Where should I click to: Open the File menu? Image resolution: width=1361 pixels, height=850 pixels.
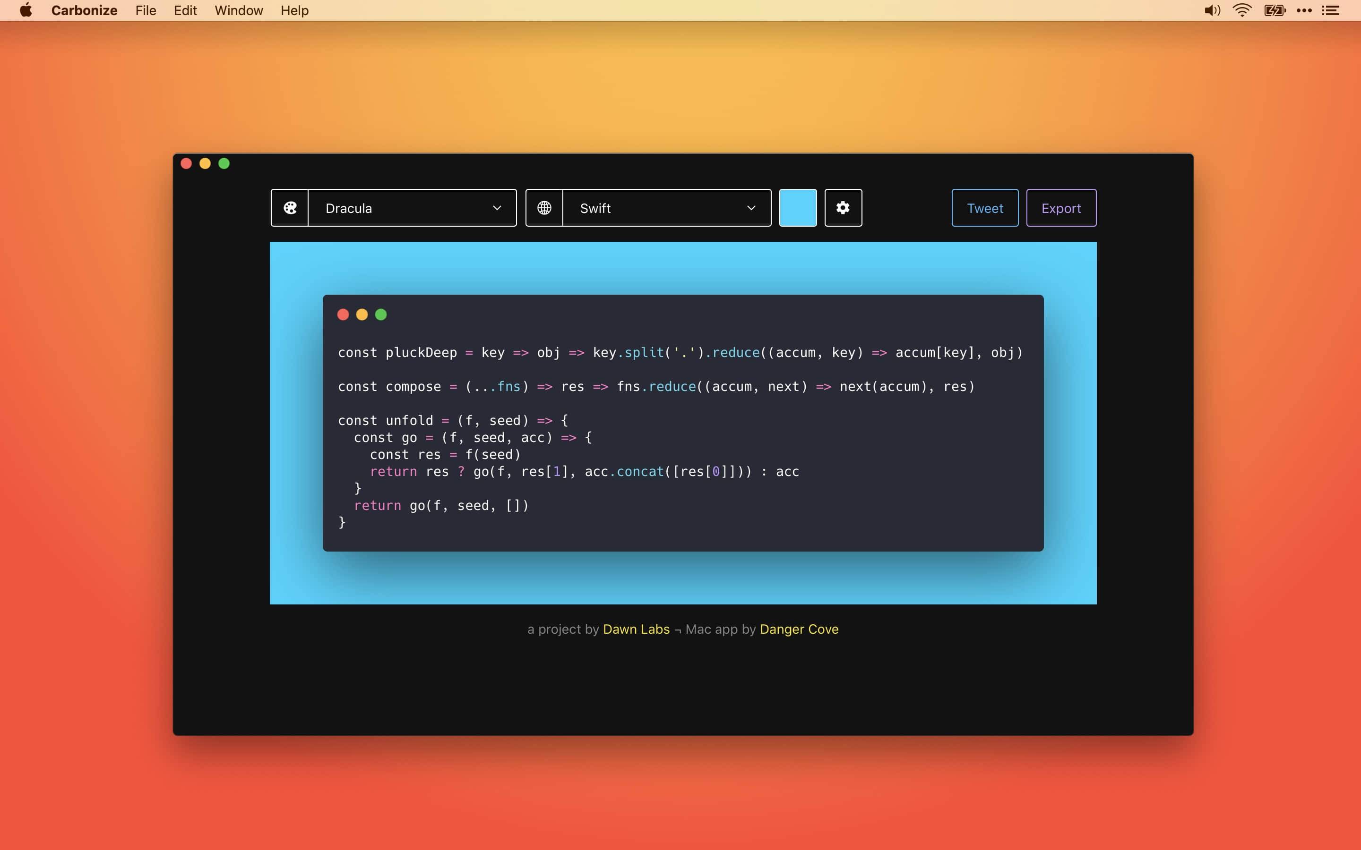coord(146,11)
